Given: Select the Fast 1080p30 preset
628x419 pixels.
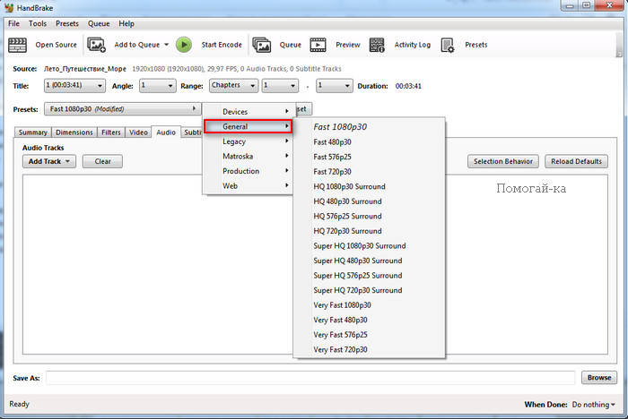Looking at the screenshot, I should [x=369, y=127].
